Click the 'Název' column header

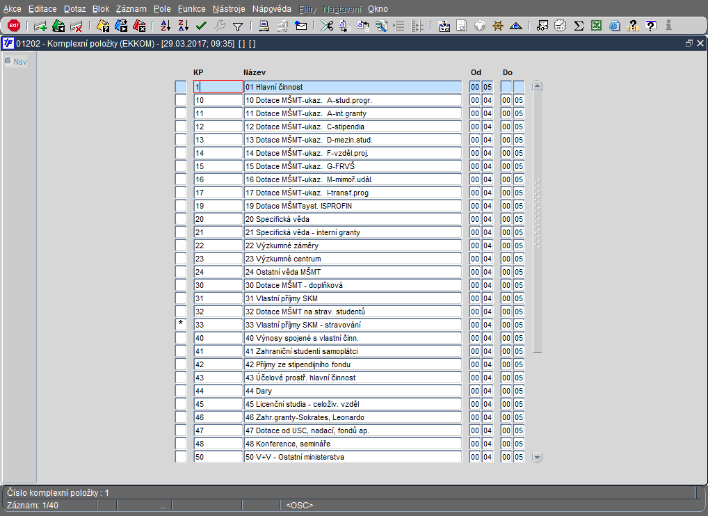pos(255,72)
